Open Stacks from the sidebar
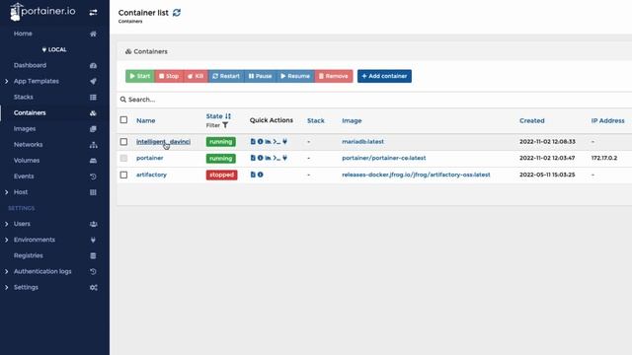The image size is (632, 355). (24, 97)
